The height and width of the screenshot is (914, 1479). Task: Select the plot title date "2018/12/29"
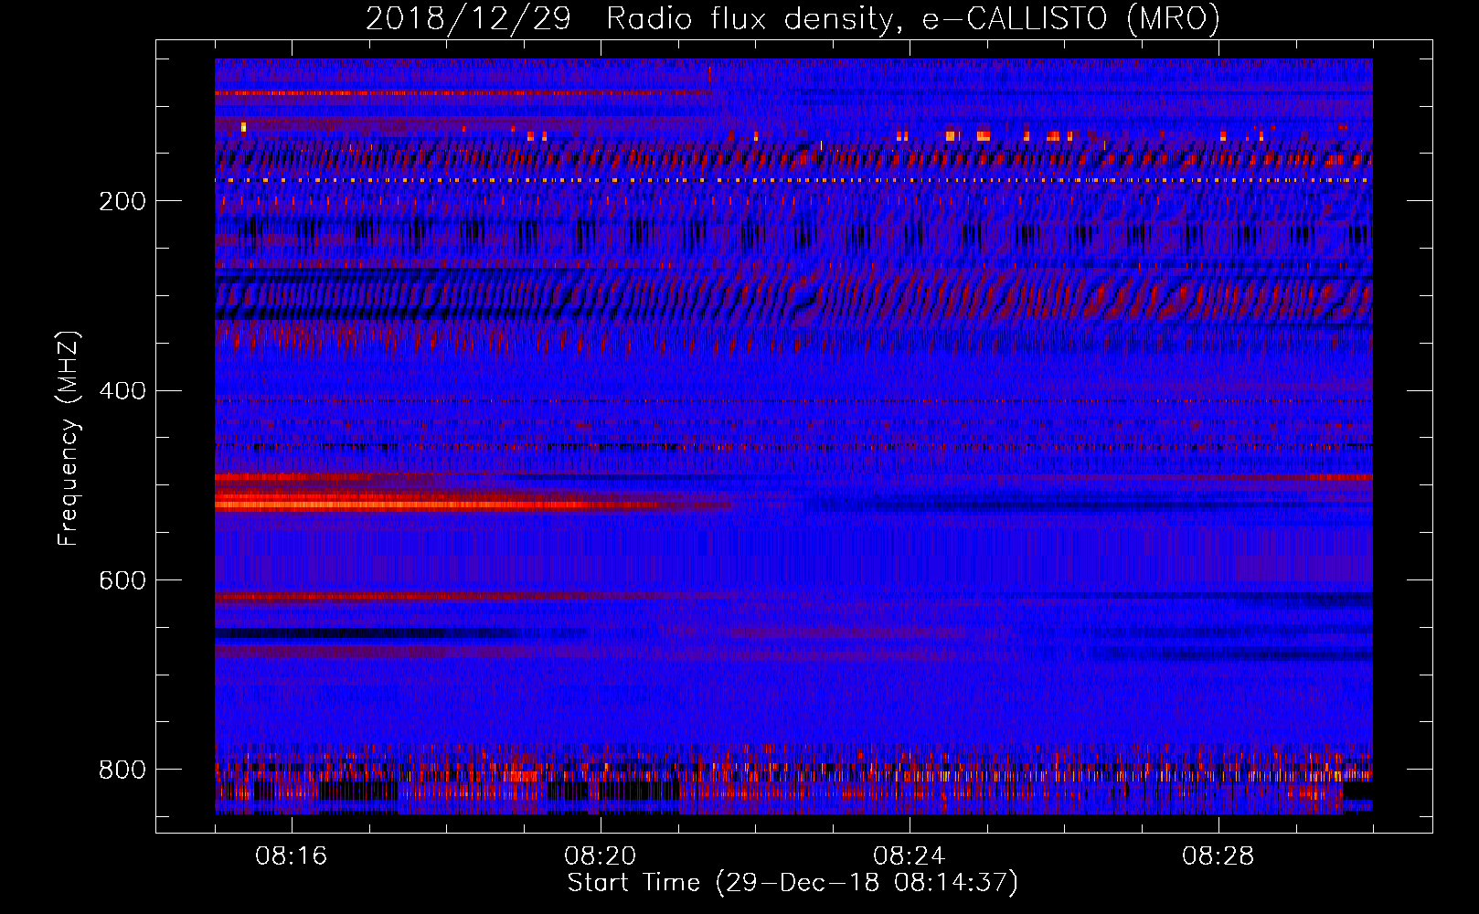(468, 18)
